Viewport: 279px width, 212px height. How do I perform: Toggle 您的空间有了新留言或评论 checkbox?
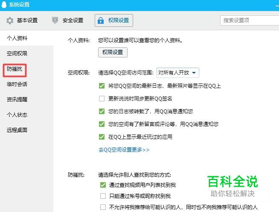point(102,124)
